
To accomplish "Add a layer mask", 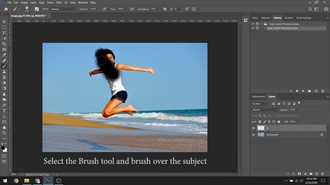I will click(x=299, y=174).
